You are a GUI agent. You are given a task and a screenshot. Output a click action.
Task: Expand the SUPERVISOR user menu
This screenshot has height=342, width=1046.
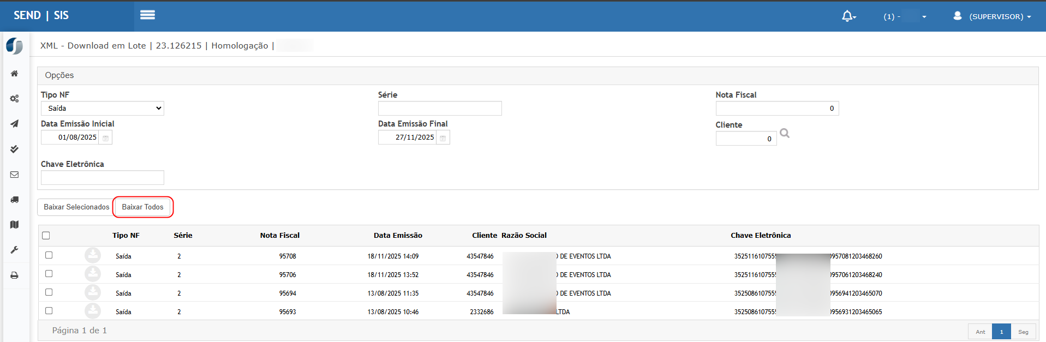(x=993, y=16)
